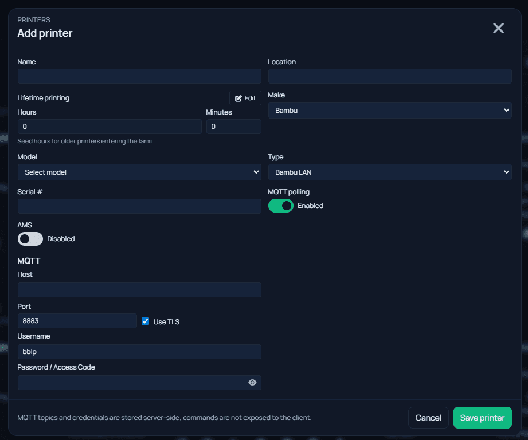Click the Cancel button
This screenshot has height=440, width=528.
point(428,417)
